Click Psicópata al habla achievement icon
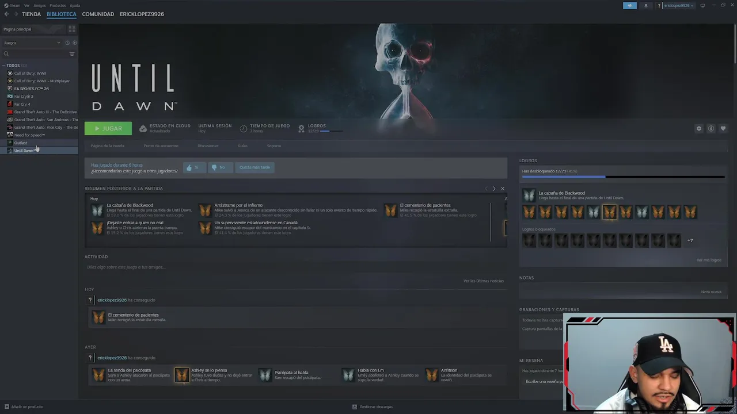The image size is (737, 414). point(265,375)
